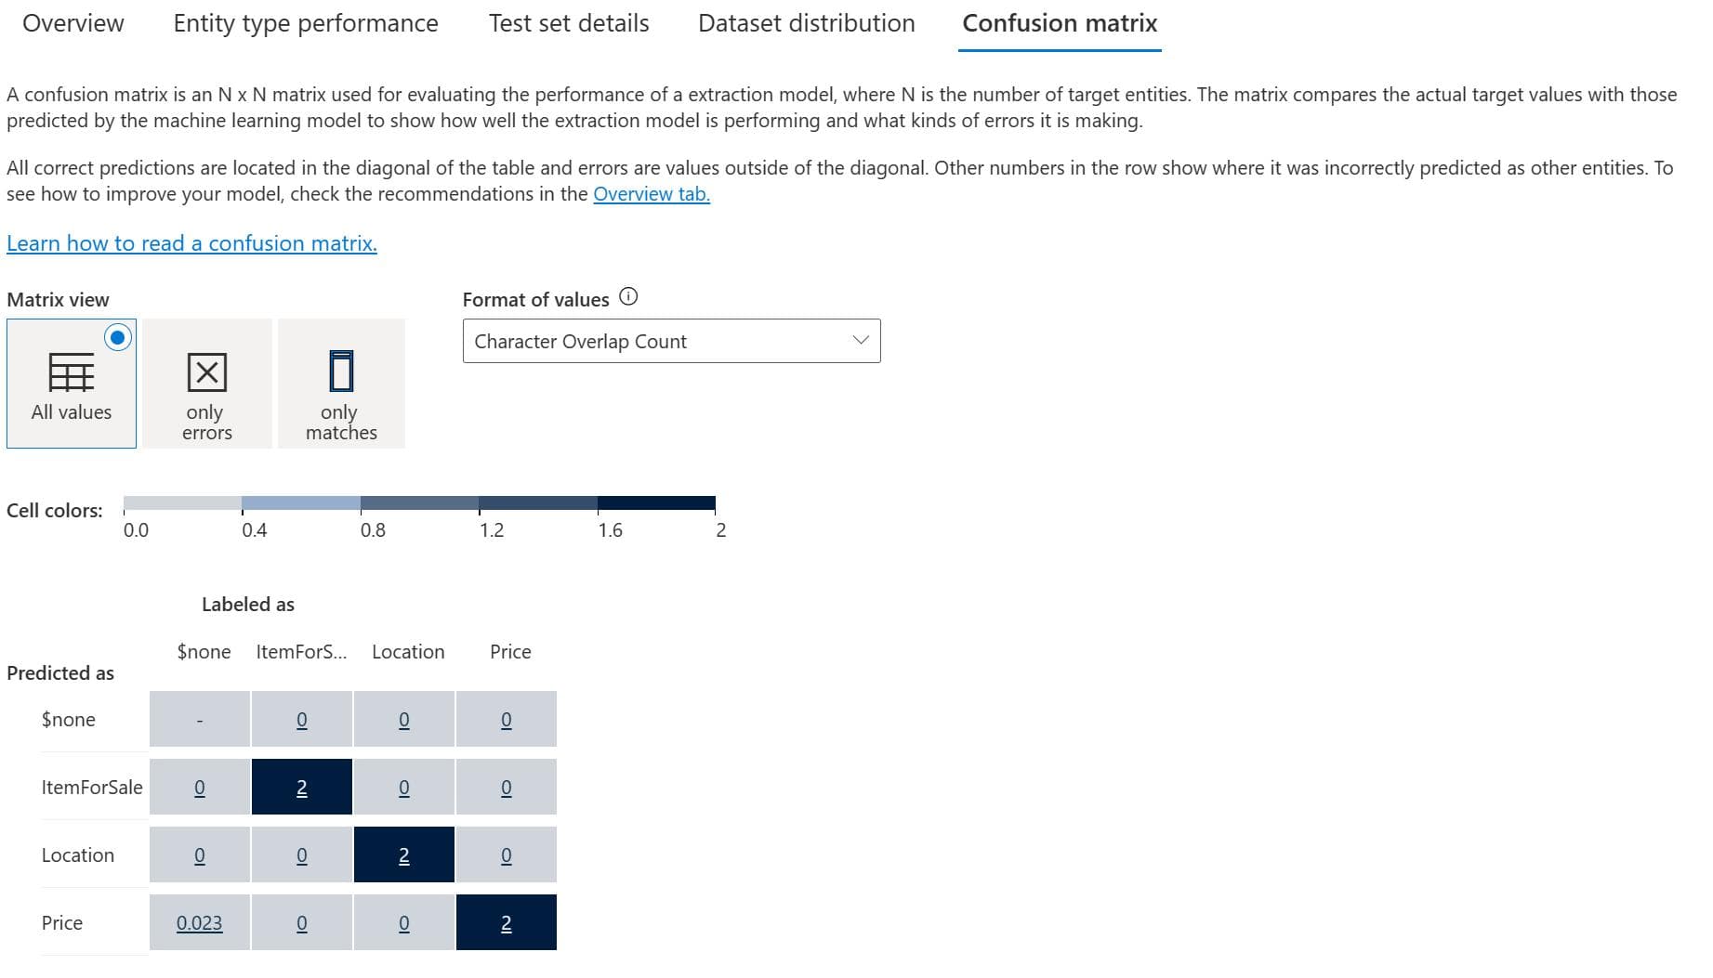The height and width of the screenshot is (978, 1713).
Task: Follow the Overview tab hyperlink in description
Action: (x=652, y=194)
